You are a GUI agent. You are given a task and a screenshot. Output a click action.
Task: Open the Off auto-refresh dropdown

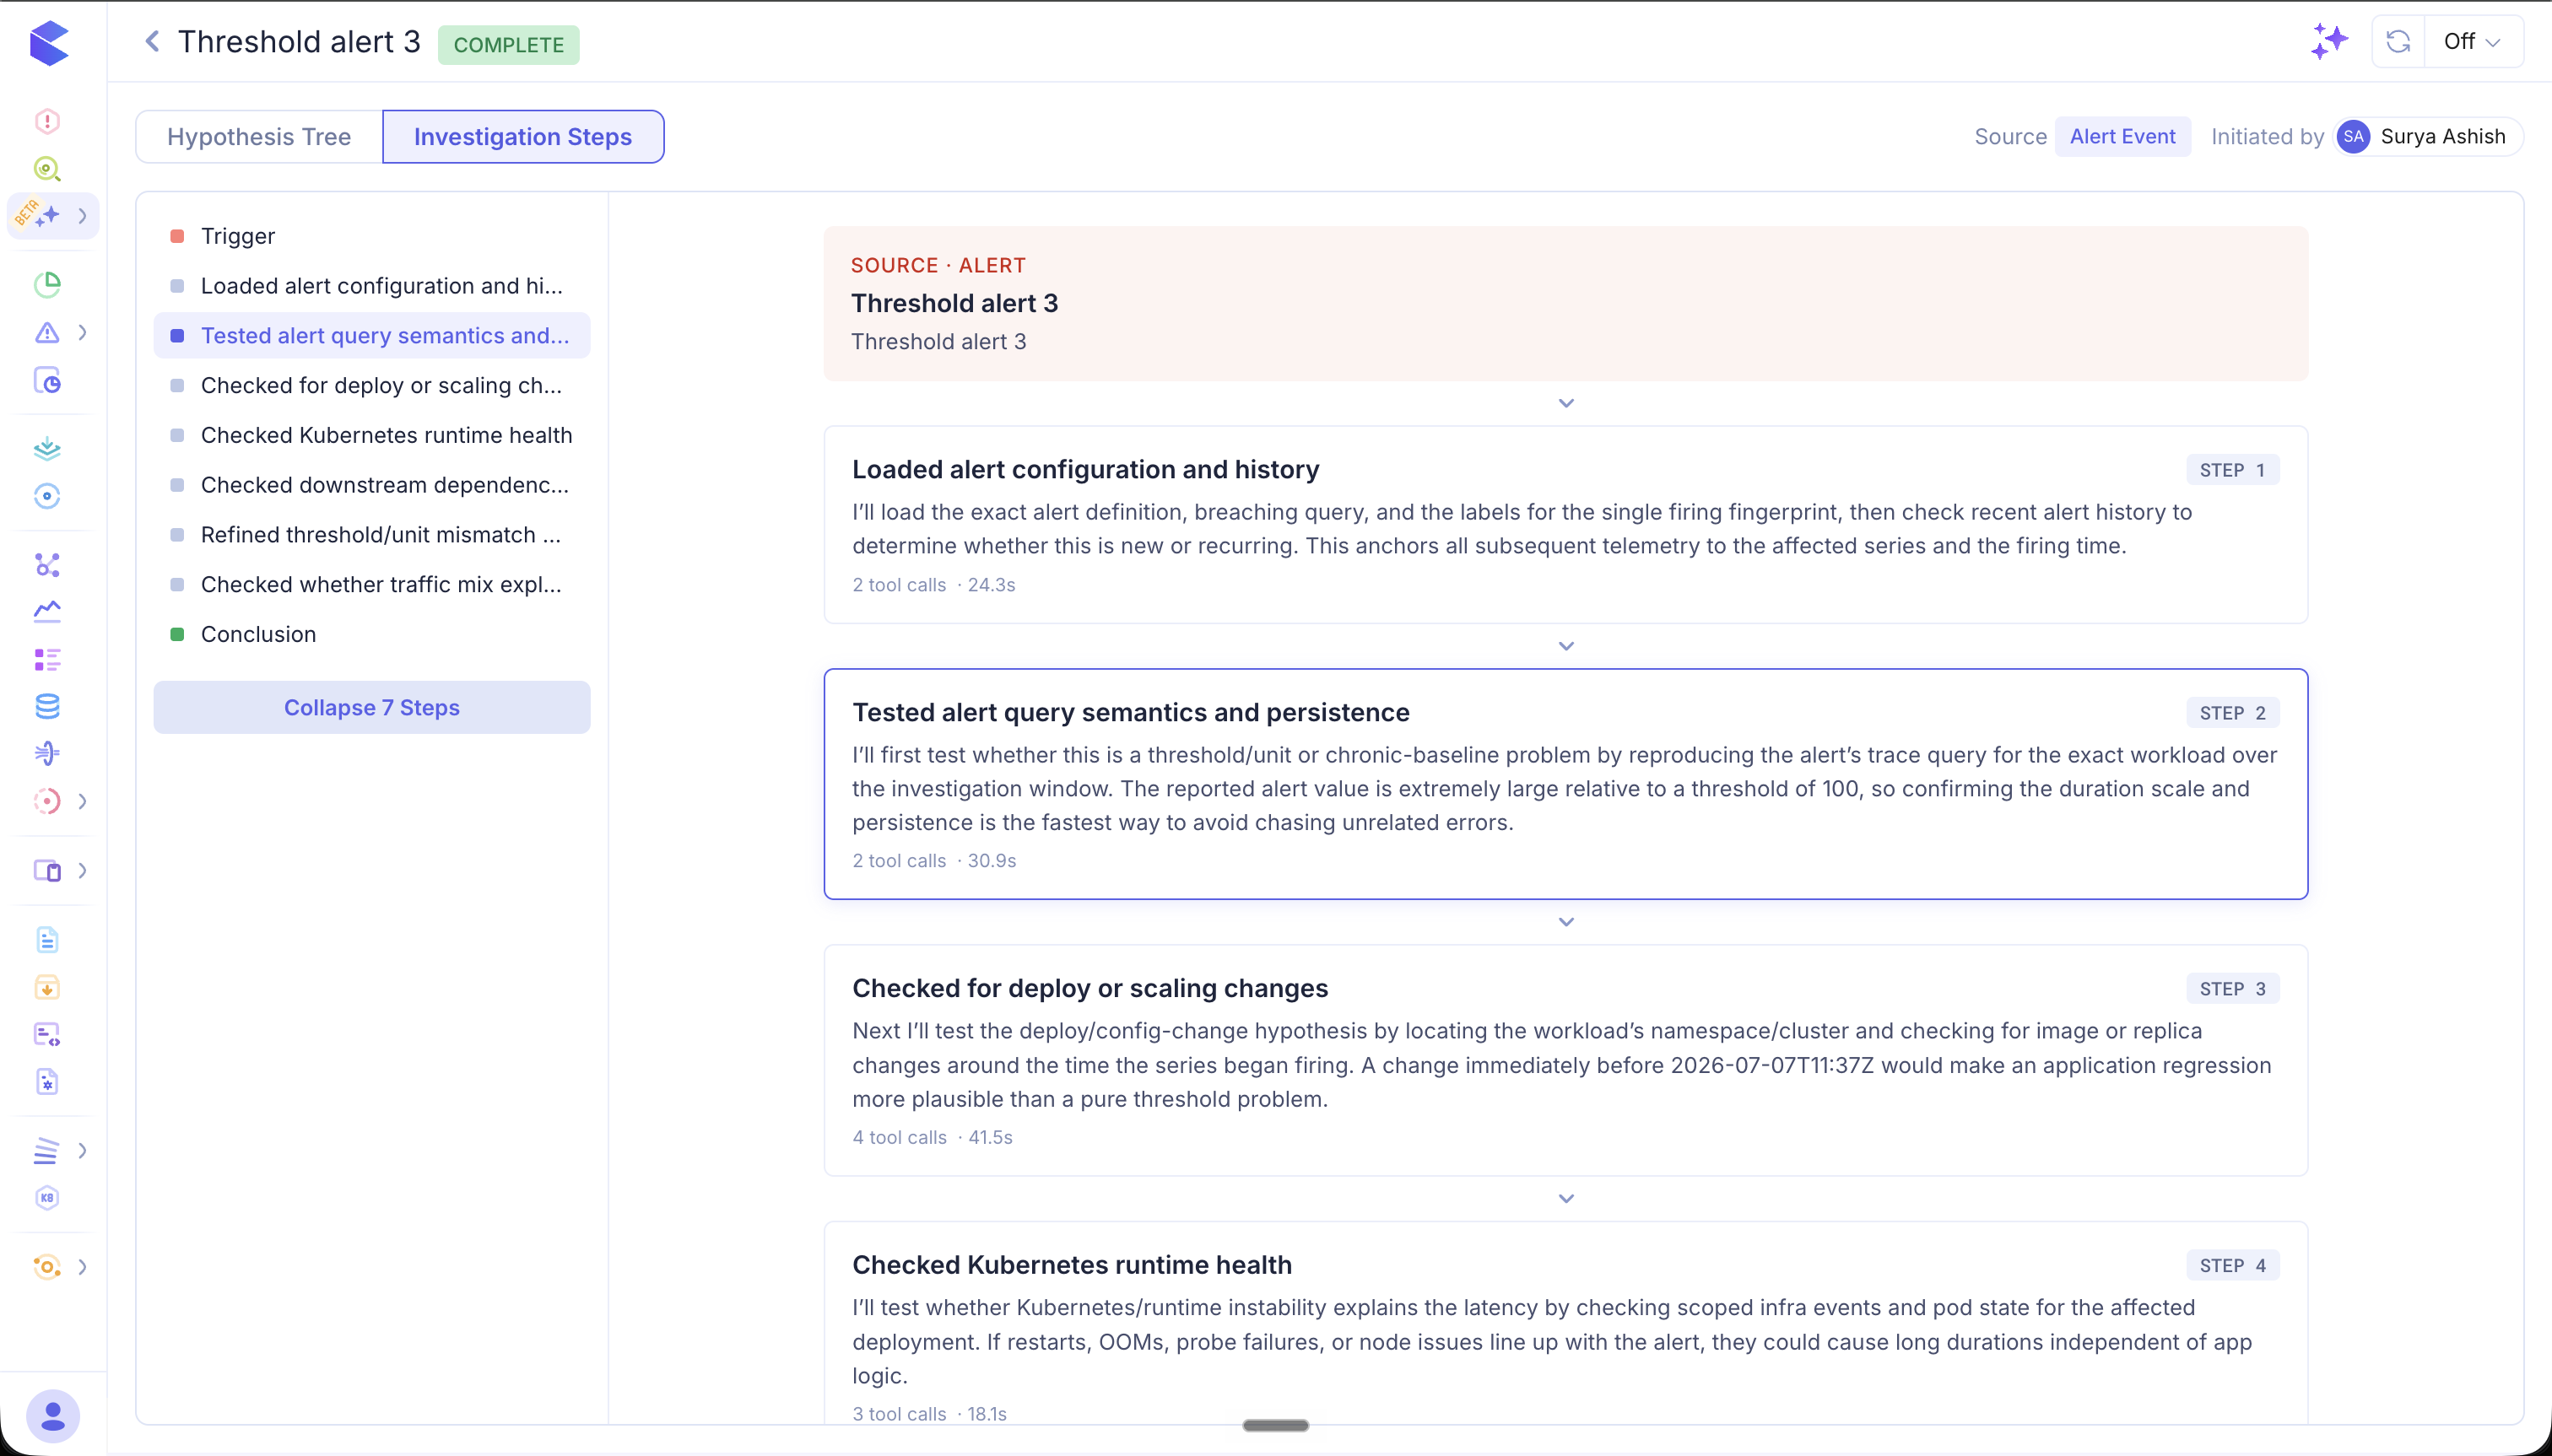(x=2472, y=42)
